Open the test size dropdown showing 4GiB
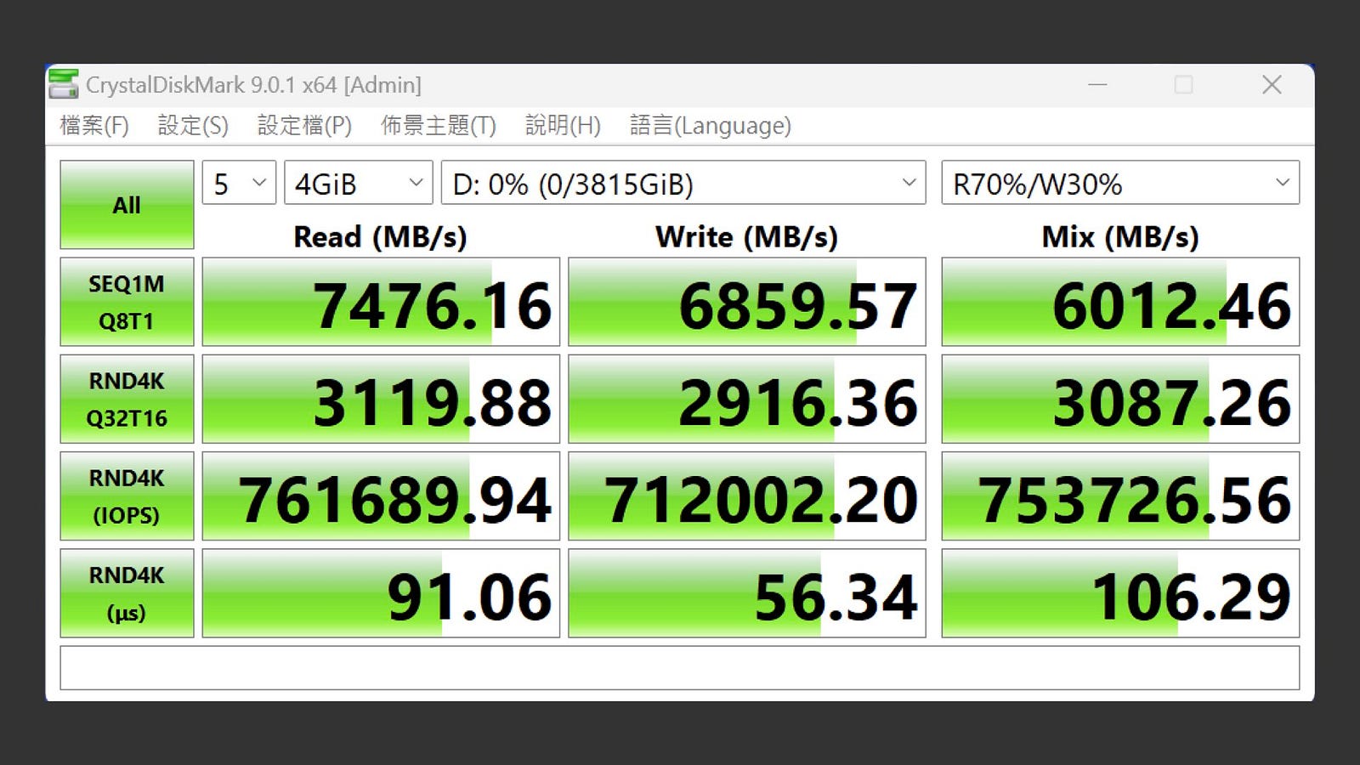The image size is (1360, 765). (x=358, y=183)
